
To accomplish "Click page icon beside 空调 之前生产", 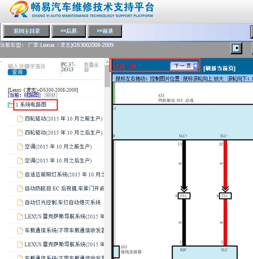I will click(20, 147).
